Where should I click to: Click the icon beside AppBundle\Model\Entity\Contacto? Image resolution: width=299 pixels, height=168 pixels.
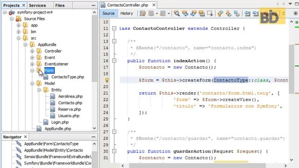pyautogui.click(x=19, y=150)
